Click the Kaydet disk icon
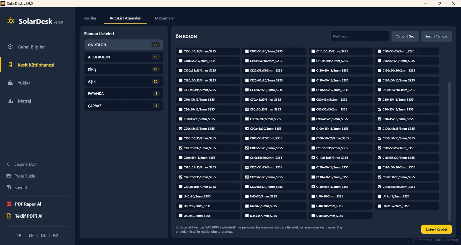 (9, 187)
